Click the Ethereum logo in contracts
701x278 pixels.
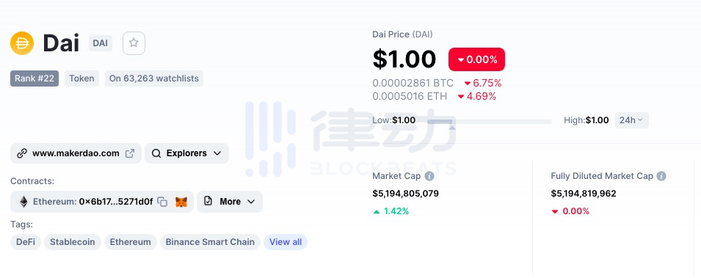coord(23,202)
